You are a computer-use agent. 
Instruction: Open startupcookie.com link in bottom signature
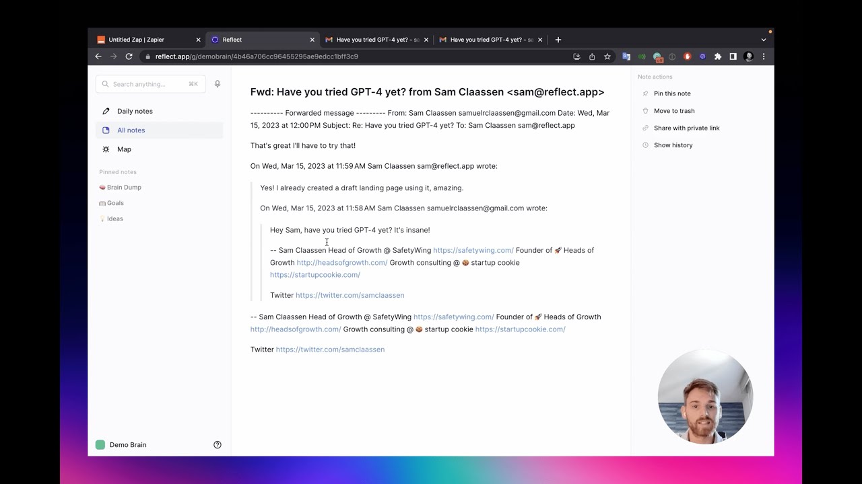pyautogui.click(x=520, y=329)
